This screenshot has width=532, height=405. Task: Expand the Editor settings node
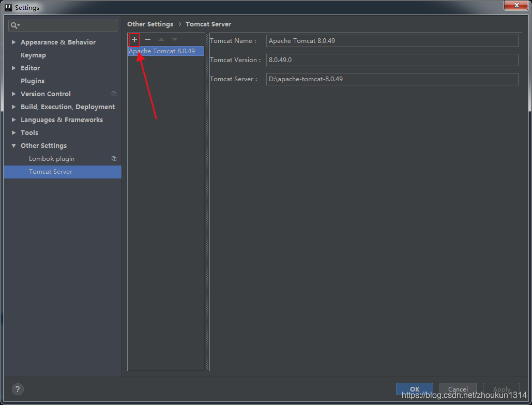[x=13, y=68]
